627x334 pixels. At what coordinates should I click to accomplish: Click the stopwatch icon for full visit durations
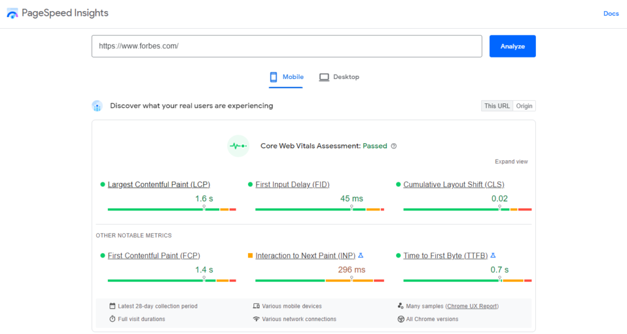pos(113,319)
